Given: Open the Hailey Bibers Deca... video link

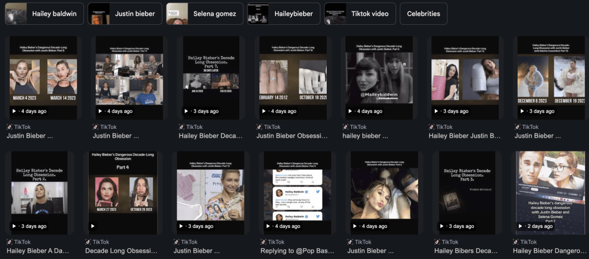Looking at the screenshot, I should pyautogui.click(x=465, y=251).
